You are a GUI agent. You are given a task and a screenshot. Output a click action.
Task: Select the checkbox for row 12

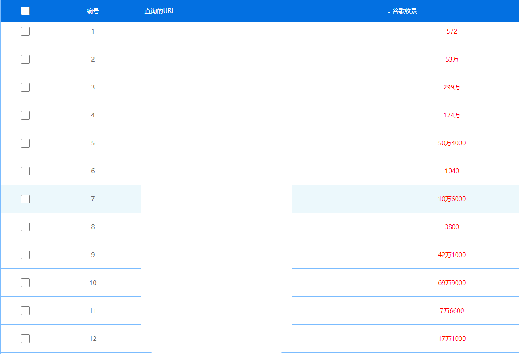pos(25,338)
